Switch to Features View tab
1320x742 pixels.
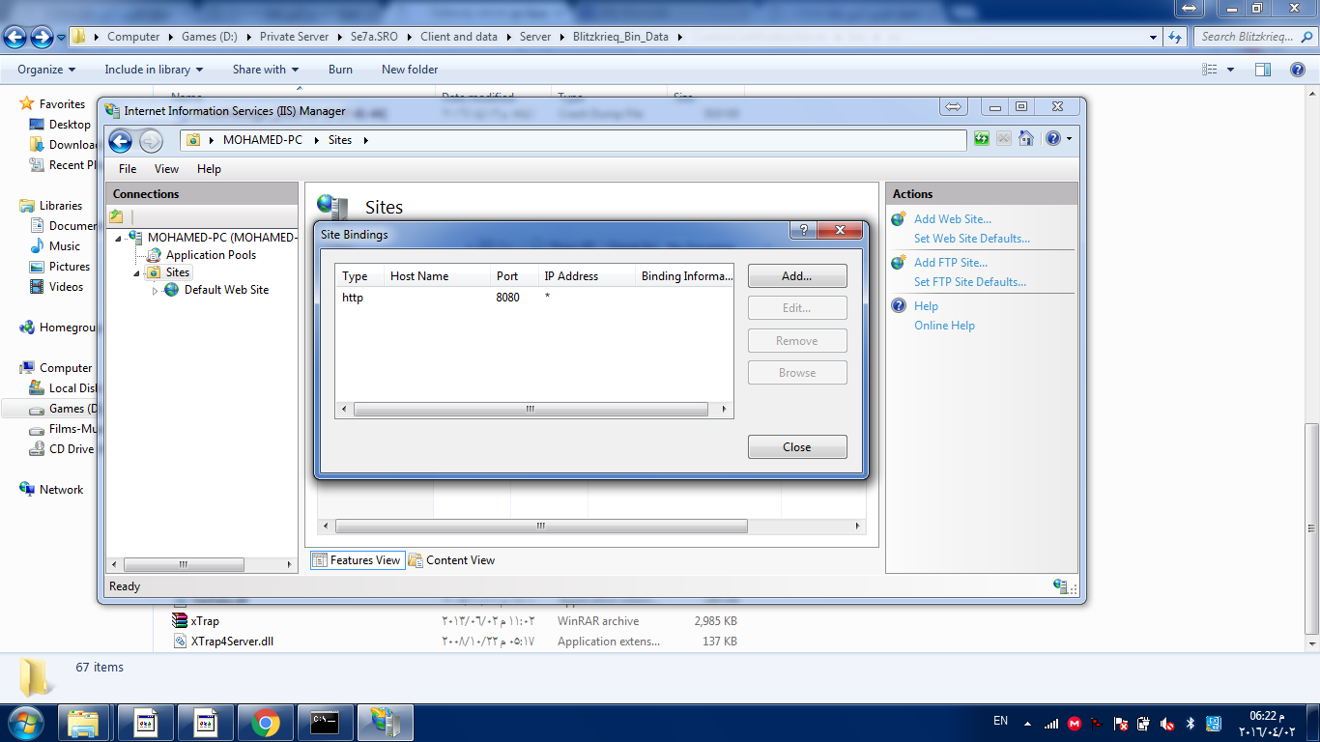tap(356, 560)
